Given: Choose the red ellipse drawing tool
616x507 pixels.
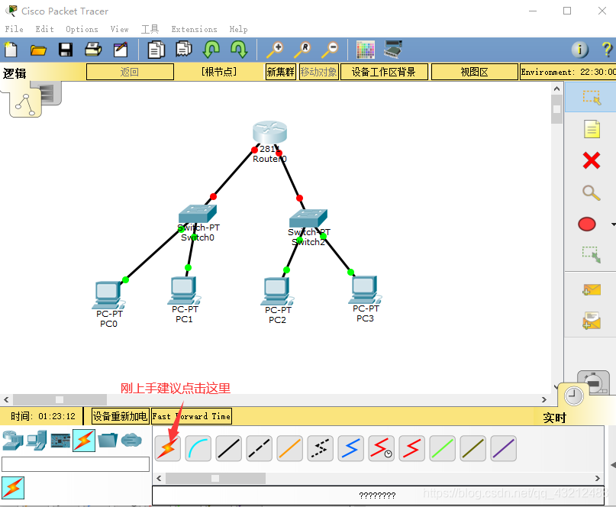Looking at the screenshot, I should (x=587, y=224).
